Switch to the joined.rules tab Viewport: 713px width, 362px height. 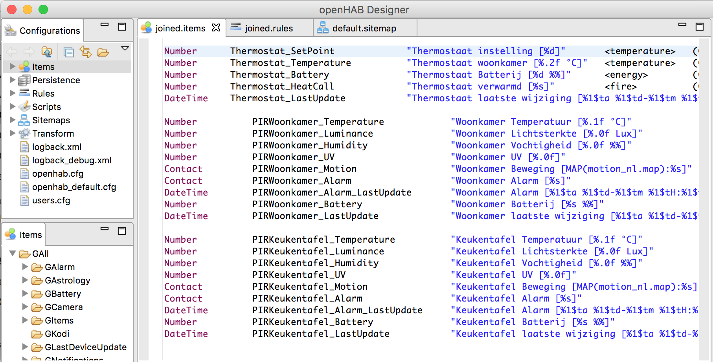tap(268, 28)
